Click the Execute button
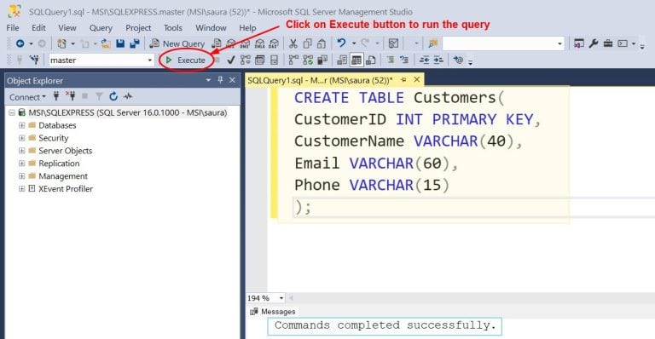This screenshot has height=339, width=655. [186, 60]
